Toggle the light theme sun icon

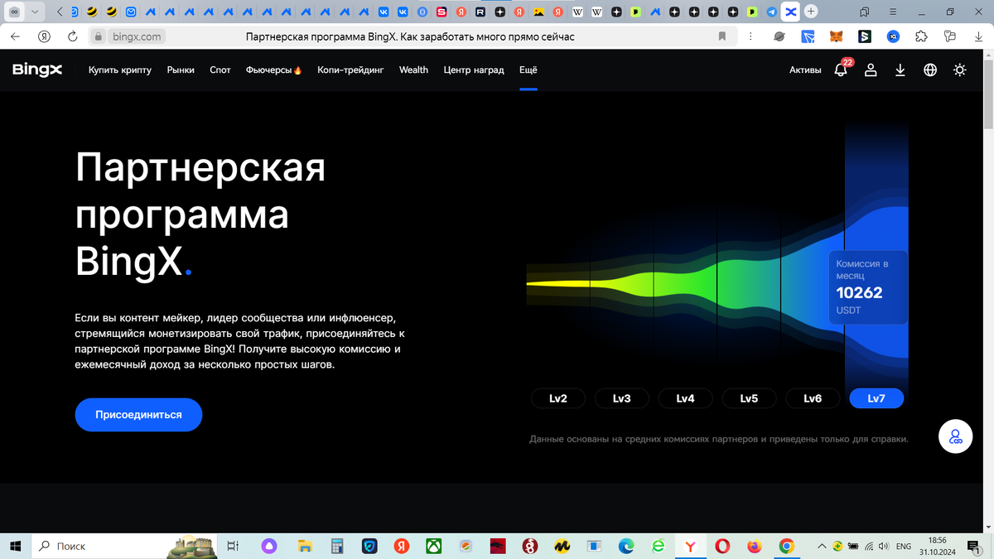959,70
